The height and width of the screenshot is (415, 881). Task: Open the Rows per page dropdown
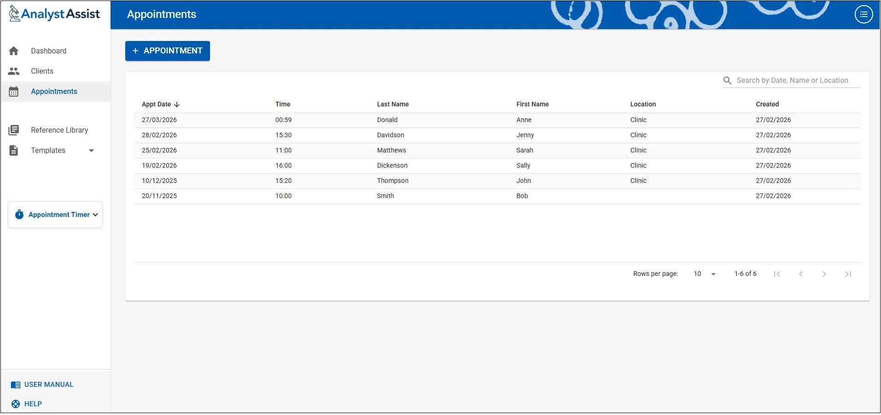tap(704, 274)
